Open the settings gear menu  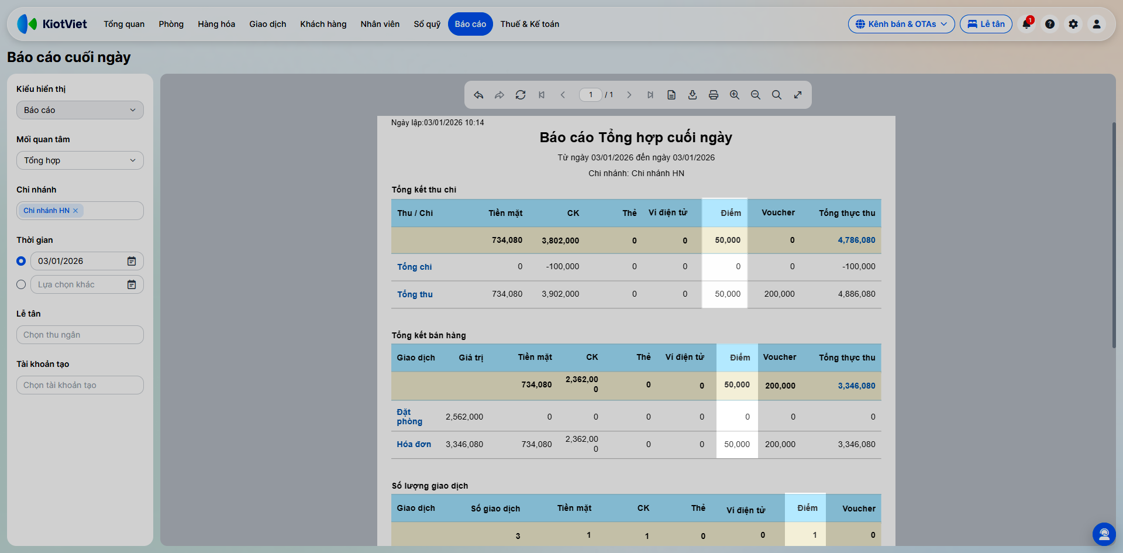click(1073, 24)
